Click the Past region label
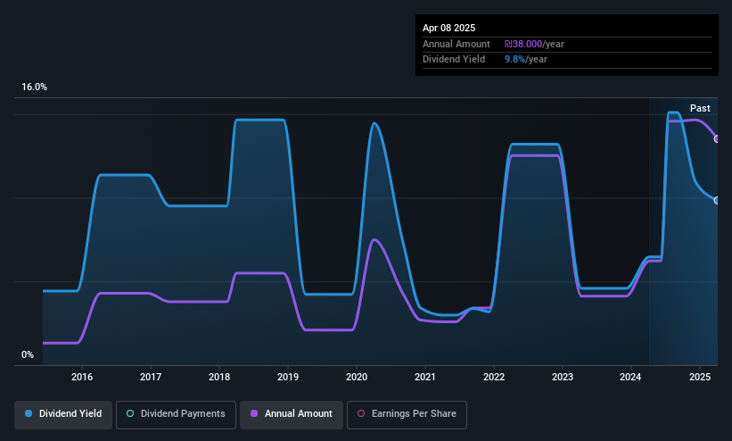732x441 pixels. coord(700,108)
